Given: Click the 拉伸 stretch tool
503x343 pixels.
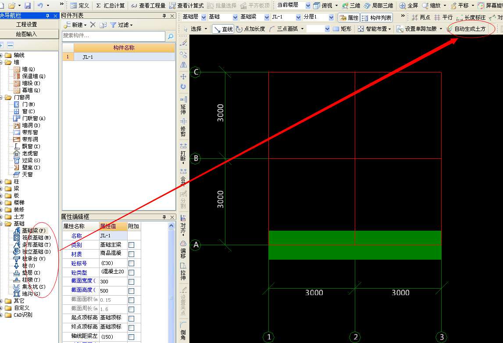Looking at the screenshot, I should point(183,272).
